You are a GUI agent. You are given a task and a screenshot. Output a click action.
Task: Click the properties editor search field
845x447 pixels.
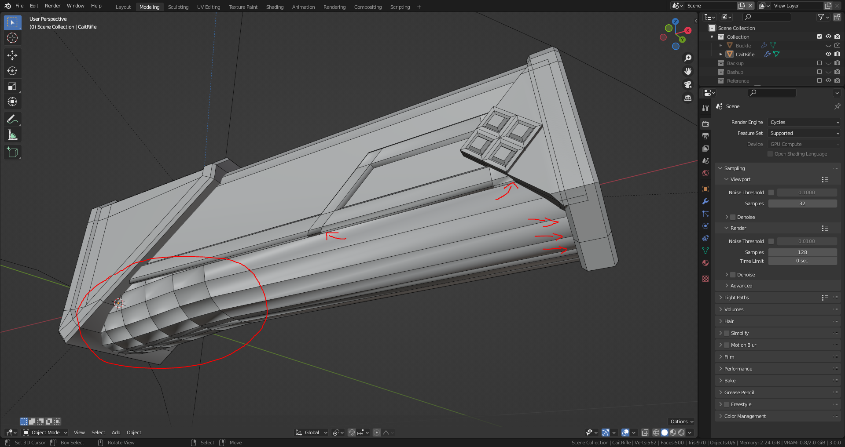click(x=772, y=93)
